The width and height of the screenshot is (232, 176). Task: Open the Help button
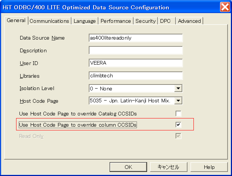click(x=209, y=167)
